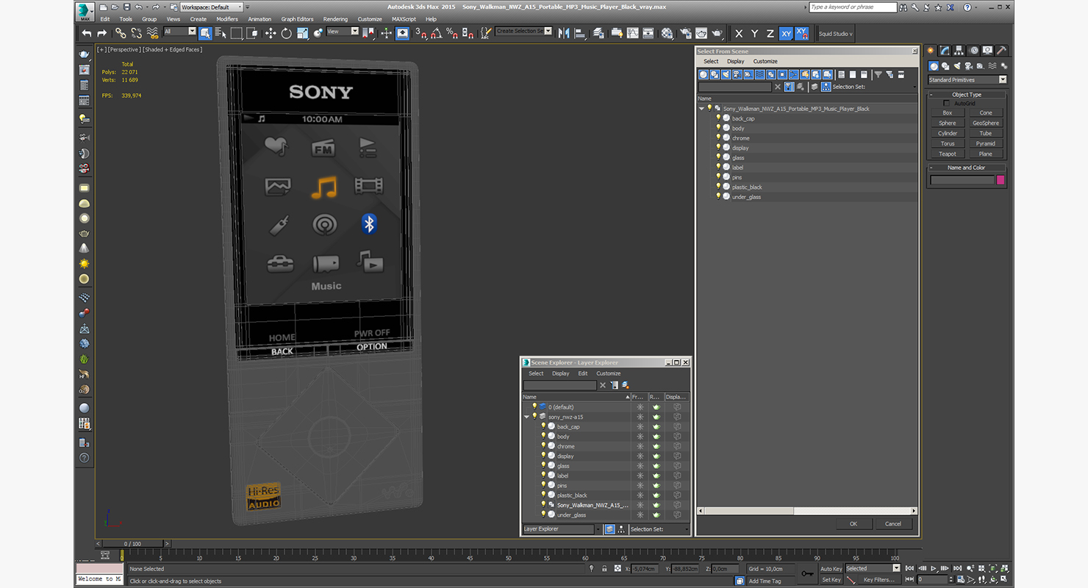Click the search field in Select From Scene
Image resolution: width=1088 pixels, height=588 pixels.
tap(734, 87)
